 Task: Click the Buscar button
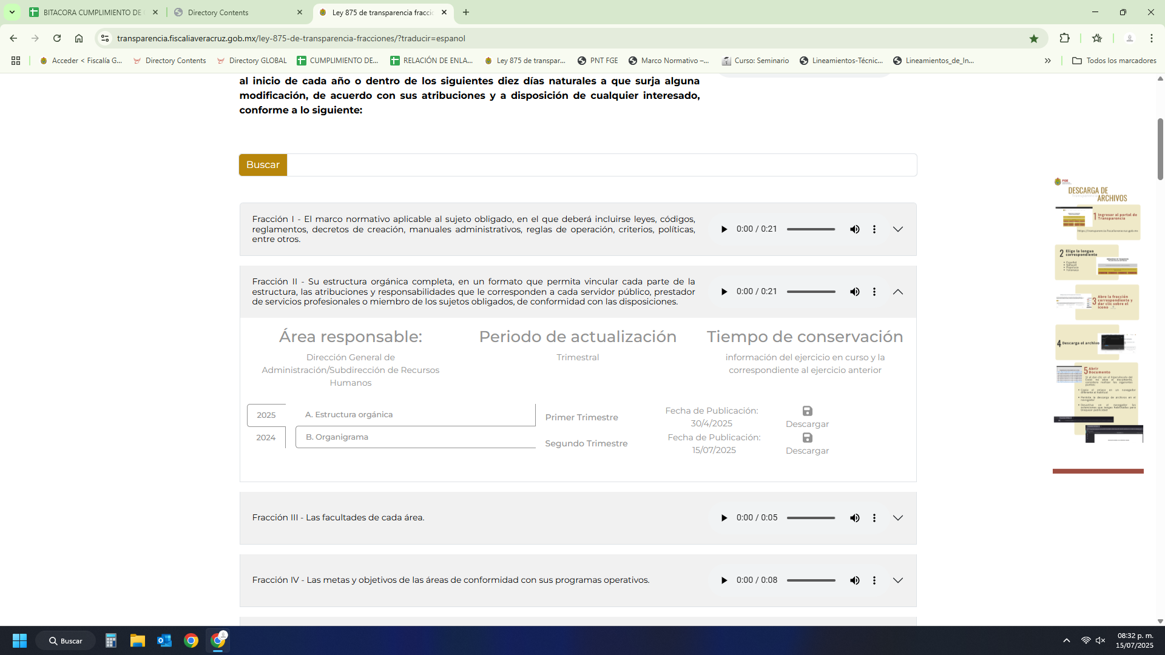pos(263,165)
